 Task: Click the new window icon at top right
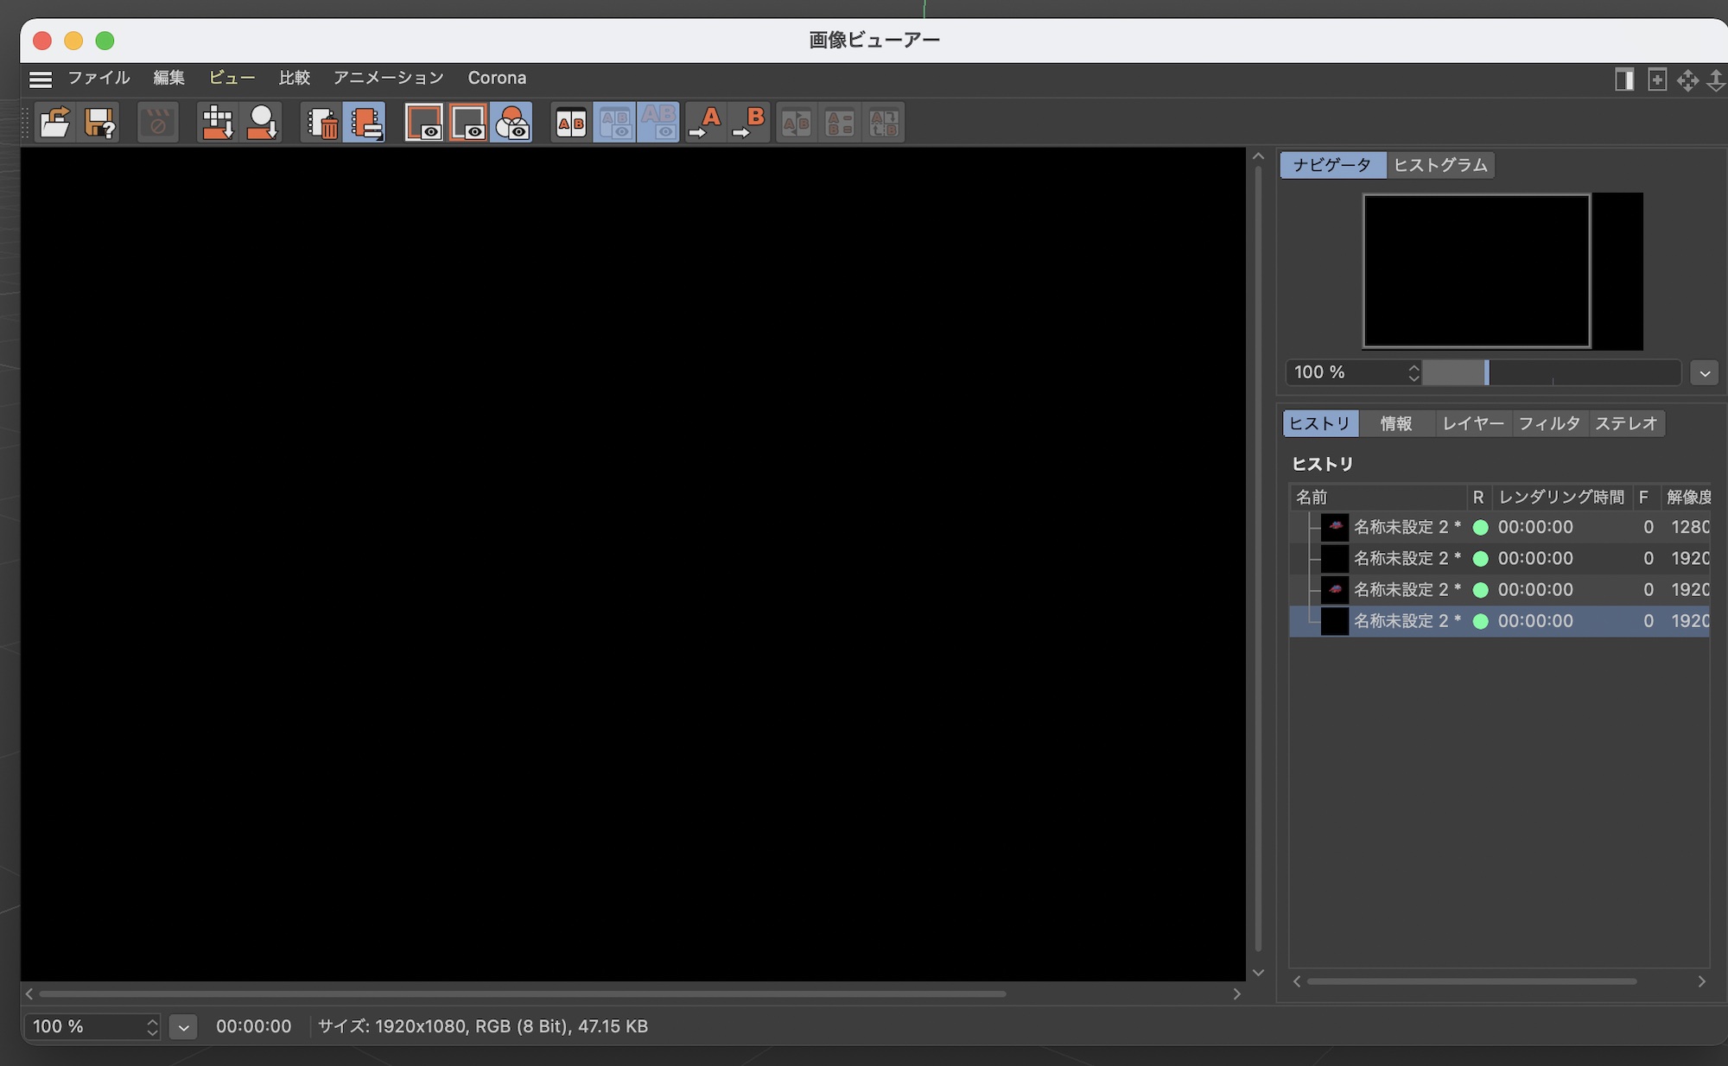1656,79
